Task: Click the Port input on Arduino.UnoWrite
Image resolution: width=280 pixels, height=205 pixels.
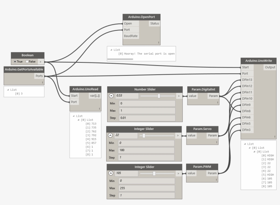Action: 247,74
